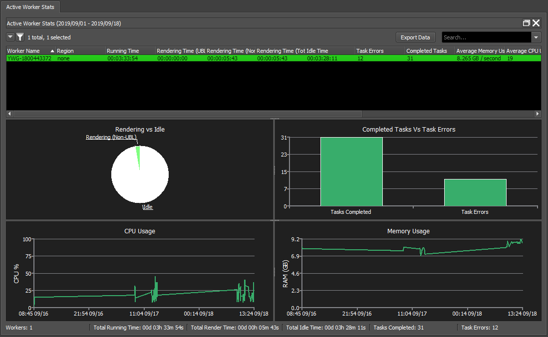The height and width of the screenshot is (337, 548).
Task: Click the table's horizontal scrollbar thumb
Action: [x=187, y=114]
